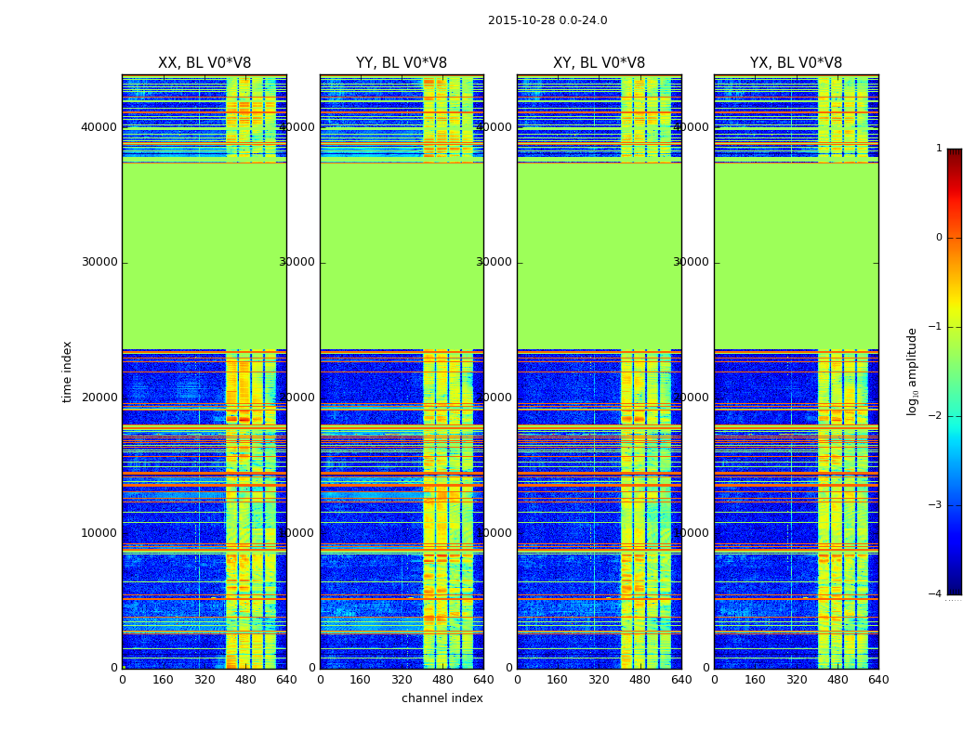Click the YY, BL V0*V8 subplot title
The image size is (976, 743).
click(402, 63)
